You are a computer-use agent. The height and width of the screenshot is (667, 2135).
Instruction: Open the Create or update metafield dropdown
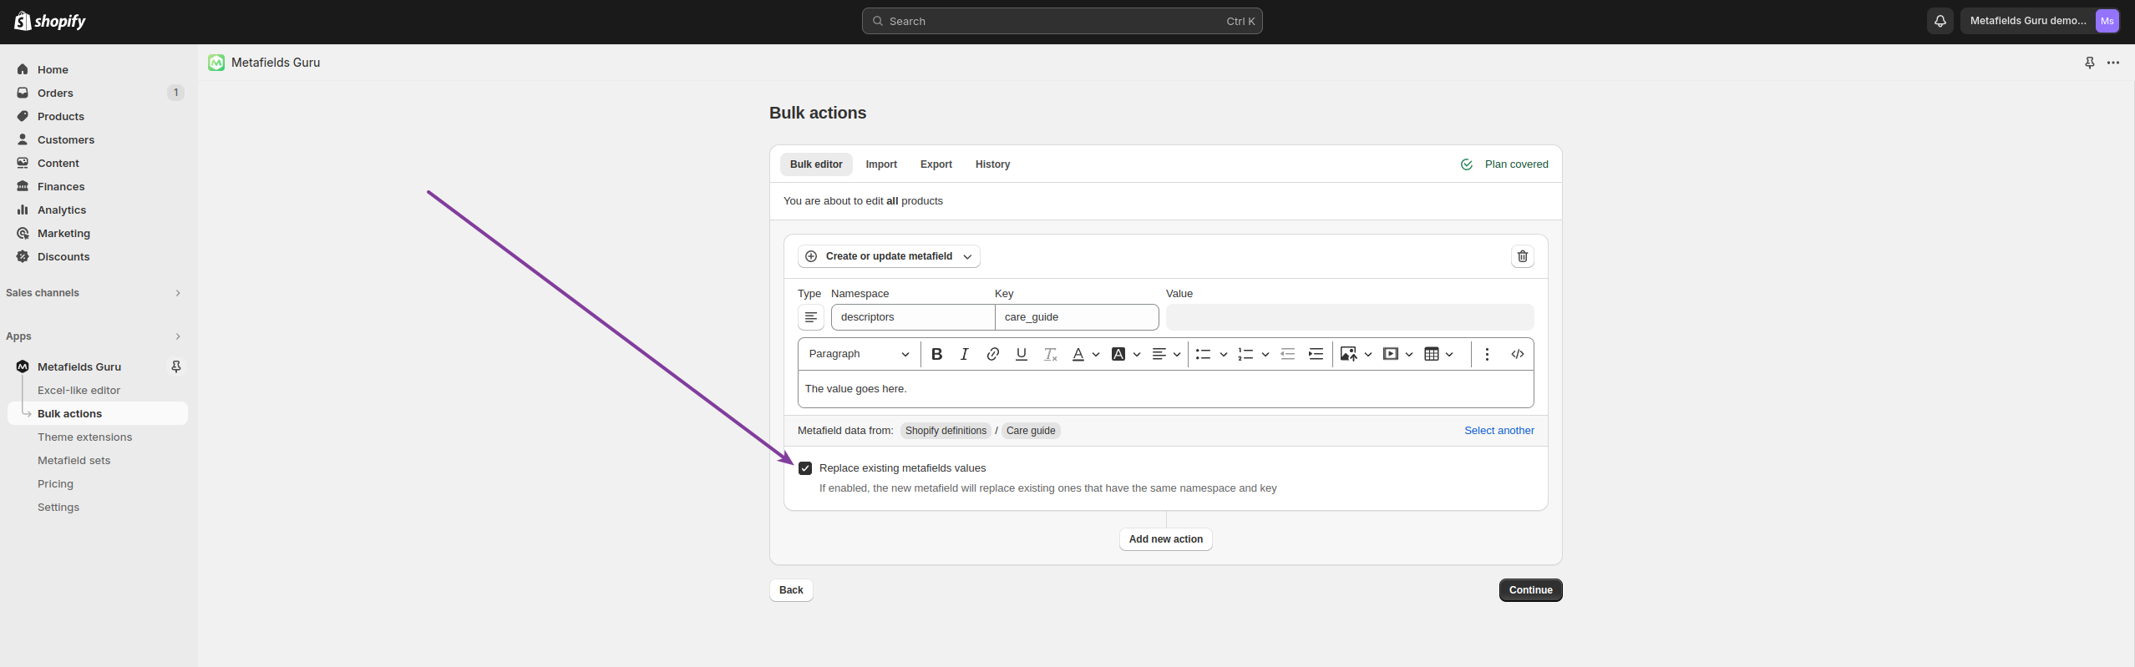pyautogui.click(x=889, y=256)
